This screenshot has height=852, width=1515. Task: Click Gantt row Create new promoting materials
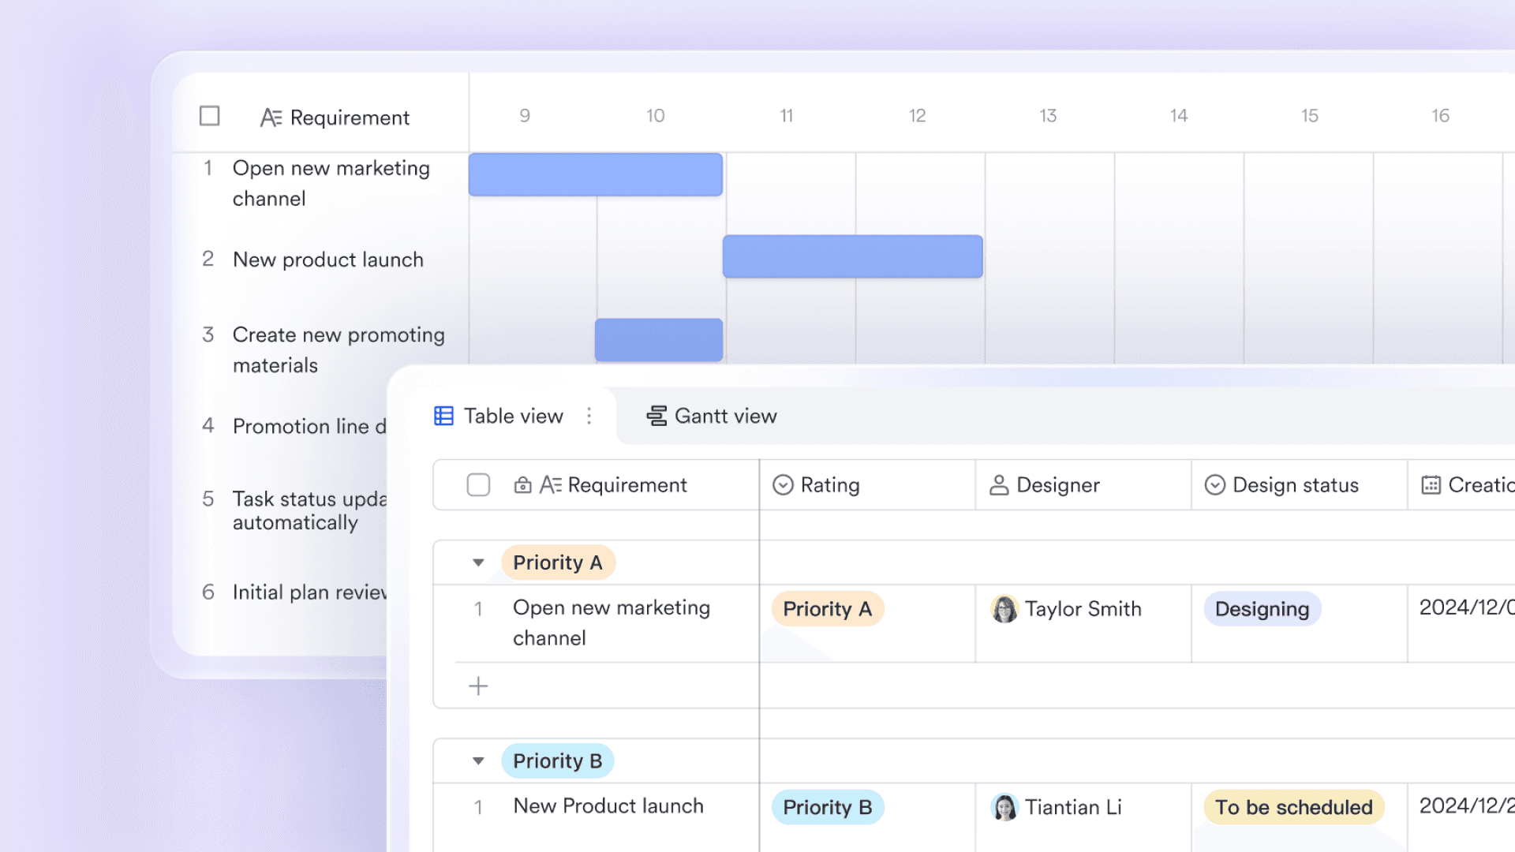(339, 349)
